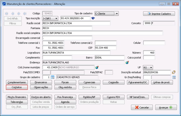
Task: Click Conceito 9999 field
Action: point(147,23)
